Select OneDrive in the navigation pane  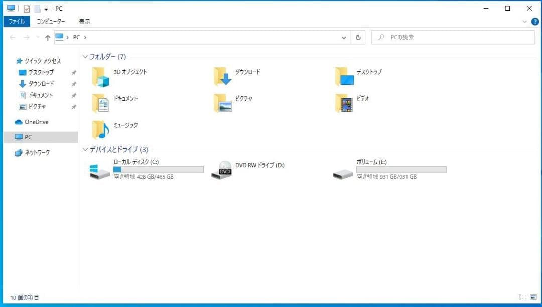point(35,122)
